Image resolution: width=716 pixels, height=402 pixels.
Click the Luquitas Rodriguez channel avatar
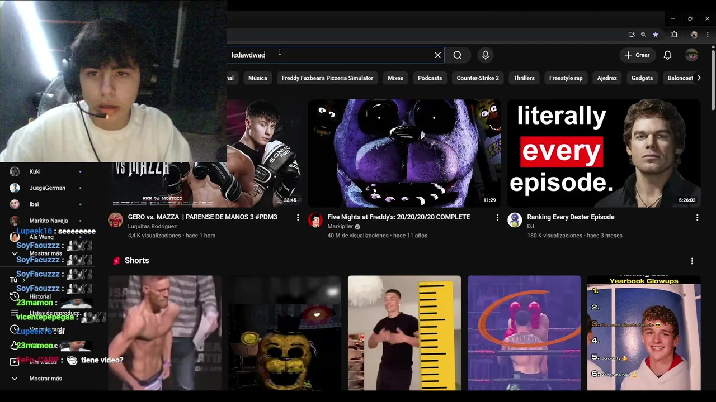click(116, 220)
